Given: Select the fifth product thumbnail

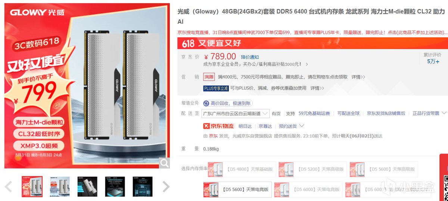Looking at the screenshot, I should tap(143, 186).
